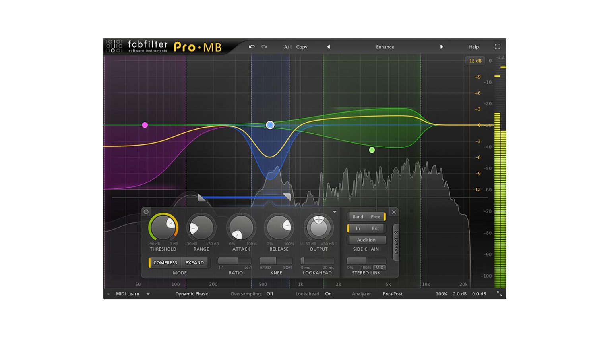Toggle global Lookahead On setting
The width and height of the screenshot is (612, 337).
[x=328, y=294]
